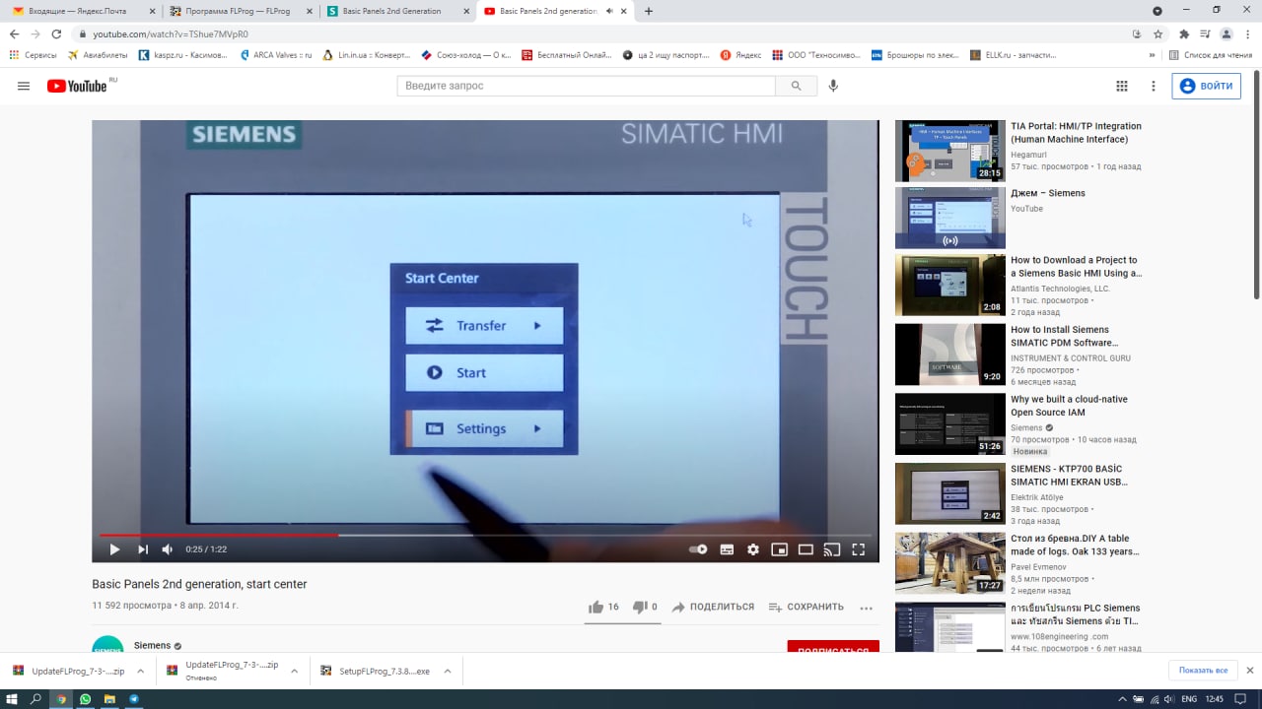Switch to Входящие — Яндекс.Почта tab
Viewport: 1262px width, 709px height.
pos(81,11)
